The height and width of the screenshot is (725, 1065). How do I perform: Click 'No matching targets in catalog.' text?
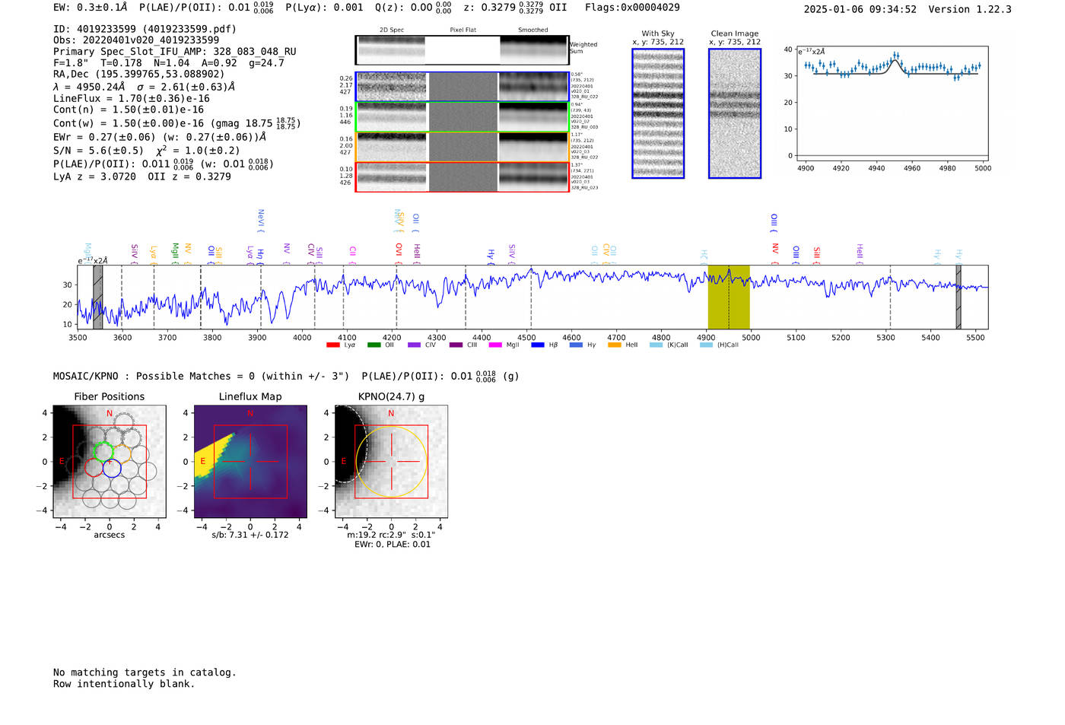point(145,673)
